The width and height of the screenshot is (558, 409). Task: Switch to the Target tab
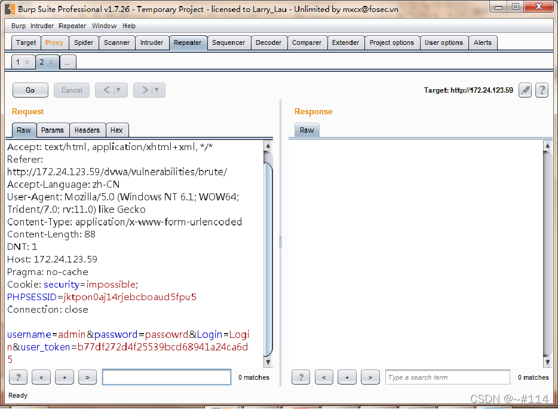26,42
